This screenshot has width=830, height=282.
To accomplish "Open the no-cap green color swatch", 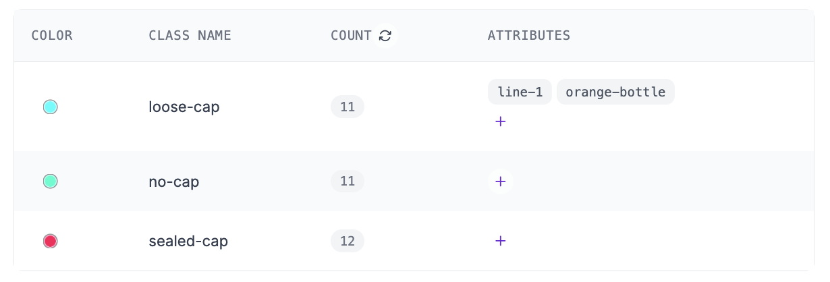I will pyautogui.click(x=51, y=181).
